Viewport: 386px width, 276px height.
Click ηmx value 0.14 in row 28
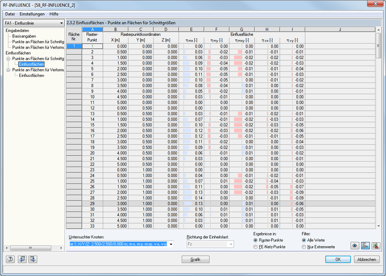click(191, 198)
